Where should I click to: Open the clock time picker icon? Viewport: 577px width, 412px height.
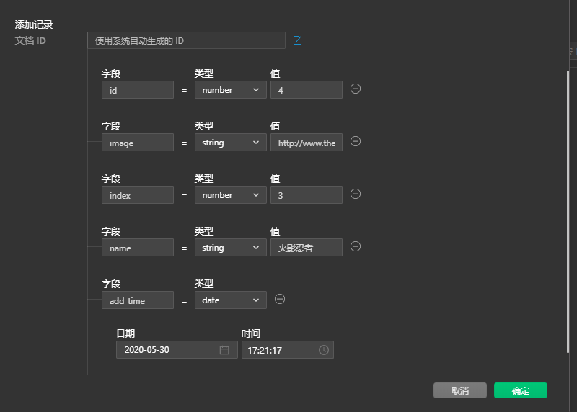coord(324,350)
